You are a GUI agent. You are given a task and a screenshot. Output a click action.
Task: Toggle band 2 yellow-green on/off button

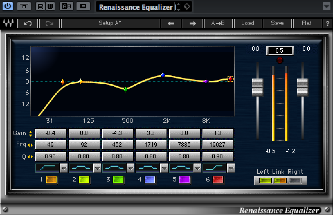84,180
